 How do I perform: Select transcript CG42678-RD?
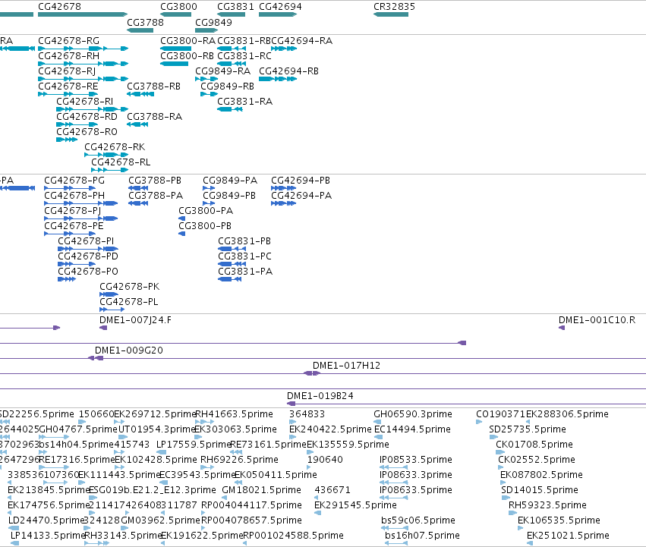tap(77, 124)
